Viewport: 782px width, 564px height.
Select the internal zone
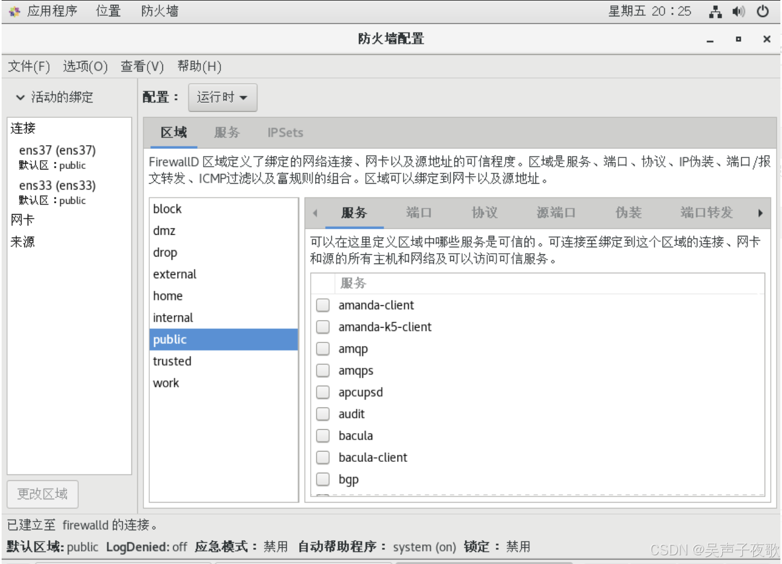tap(224, 318)
